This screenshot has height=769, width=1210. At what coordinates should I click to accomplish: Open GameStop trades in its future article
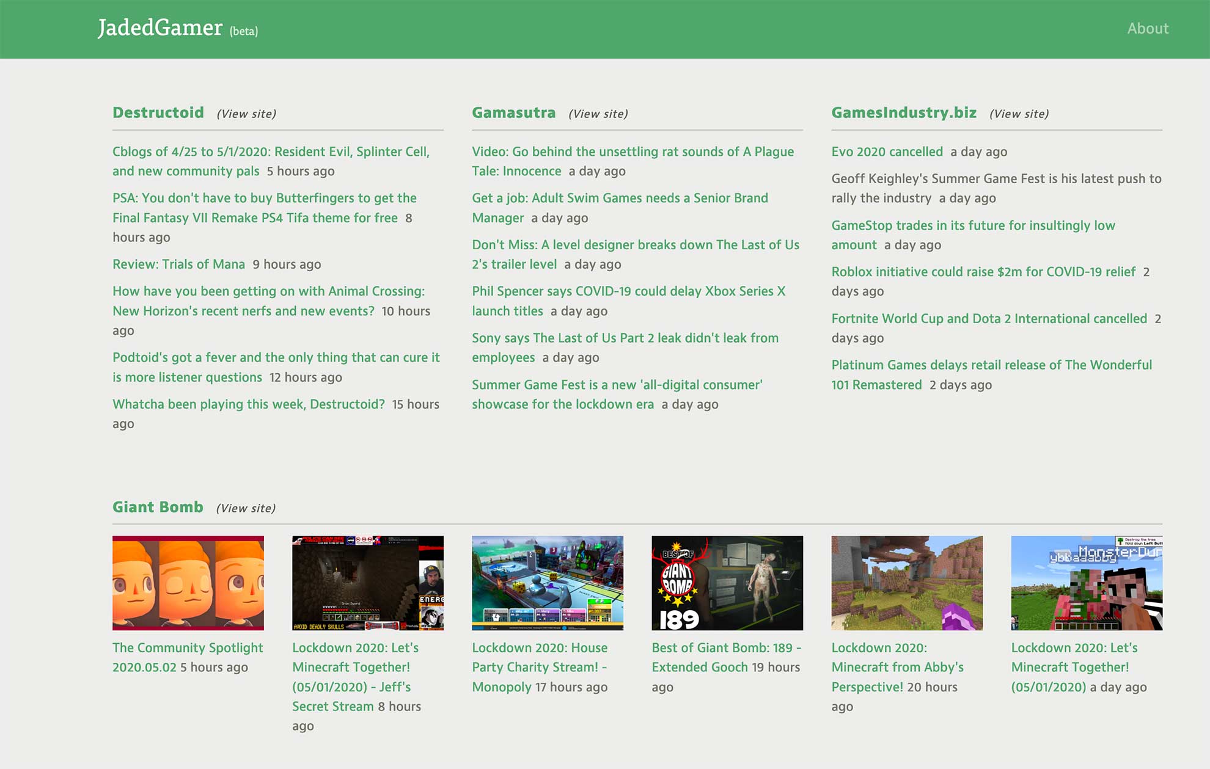point(973,235)
